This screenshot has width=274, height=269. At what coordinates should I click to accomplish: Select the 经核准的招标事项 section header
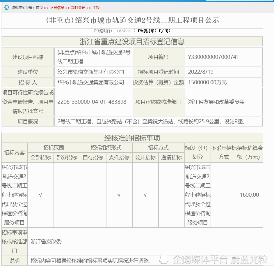132,138
